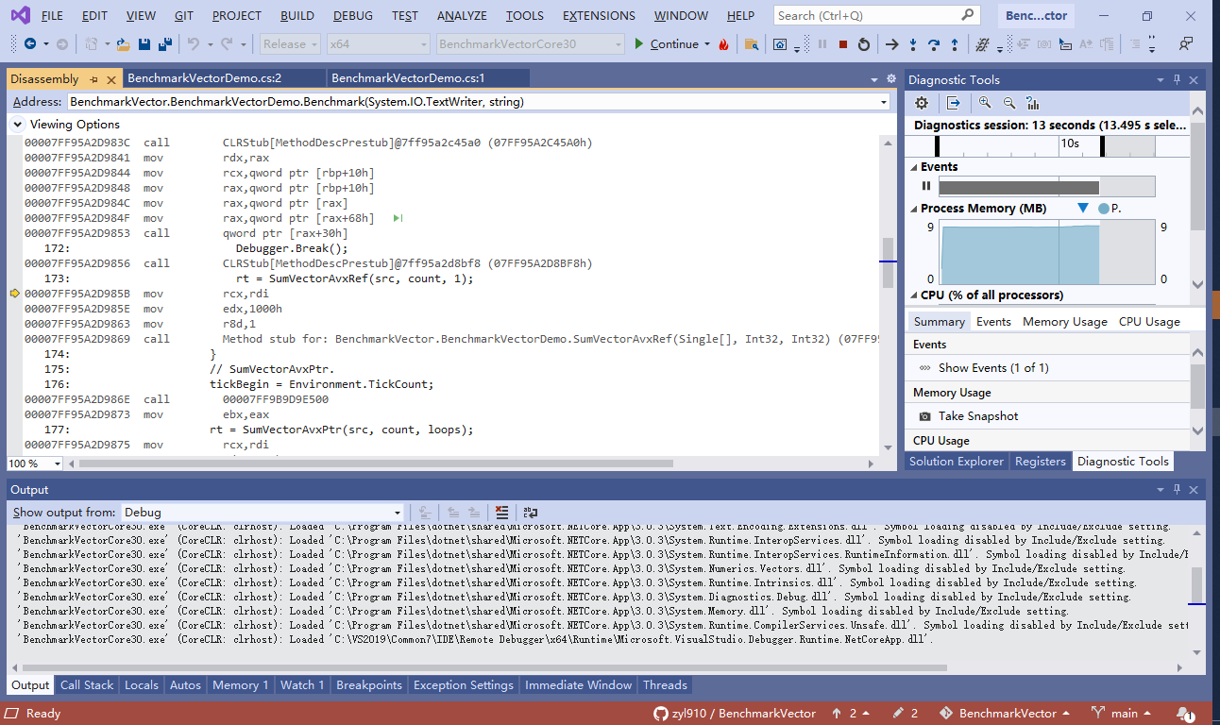Open the Show output from Debug dropdown
The image size is (1220, 725).
tap(397, 513)
